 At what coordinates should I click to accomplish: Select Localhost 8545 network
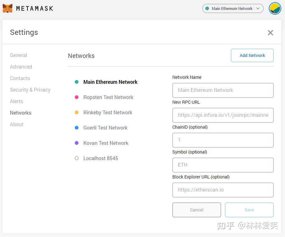[x=101, y=158]
